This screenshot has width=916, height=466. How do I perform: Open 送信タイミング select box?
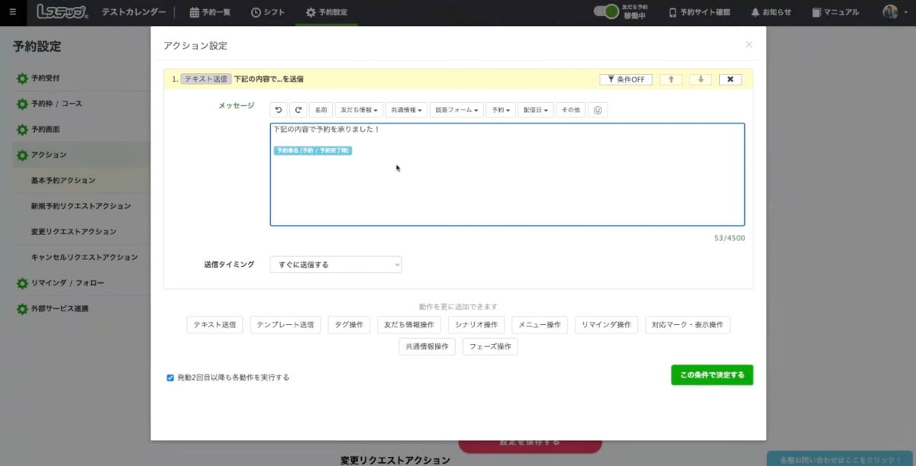(x=335, y=265)
